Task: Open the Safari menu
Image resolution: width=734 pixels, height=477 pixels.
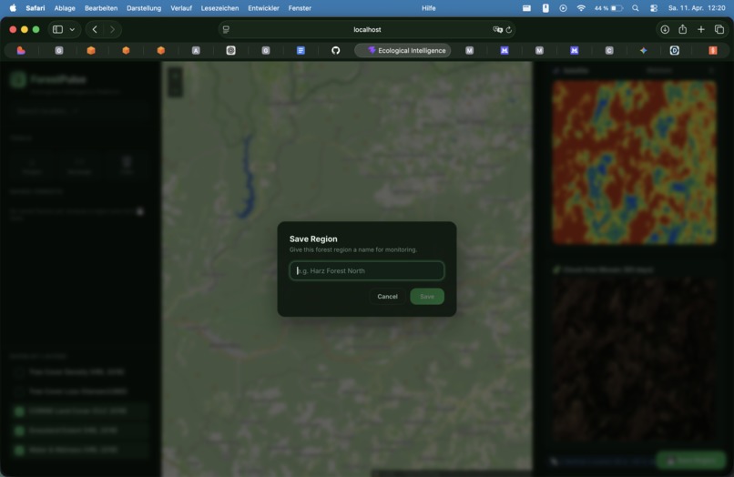Action: pyautogui.click(x=36, y=8)
